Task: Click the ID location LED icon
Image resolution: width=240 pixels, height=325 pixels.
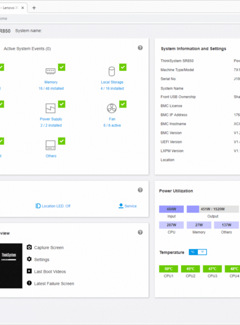Action: 38,206
